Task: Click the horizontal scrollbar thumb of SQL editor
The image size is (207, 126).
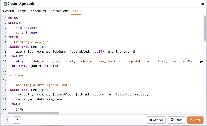Action: [33, 113]
